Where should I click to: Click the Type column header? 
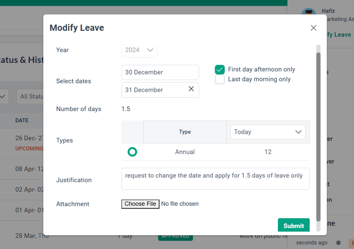coord(185,132)
